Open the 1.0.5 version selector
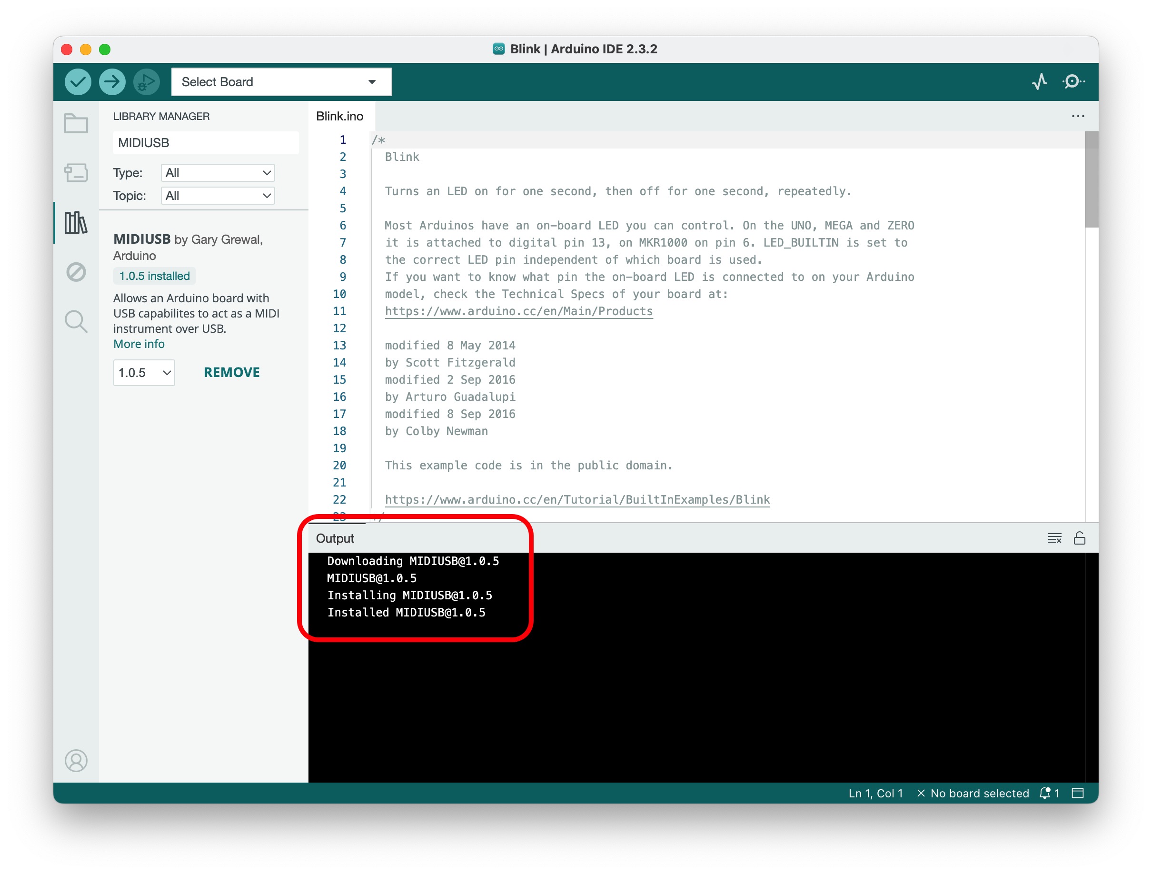1152x874 pixels. tap(144, 373)
